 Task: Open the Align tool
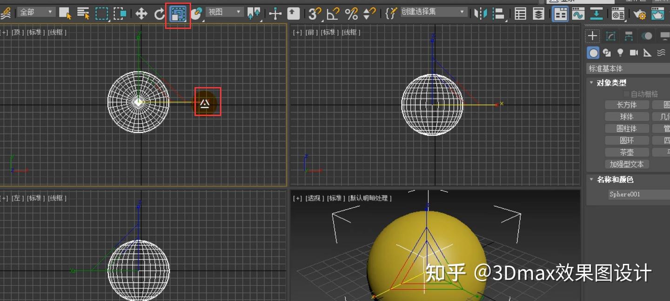tap(498, 13)
